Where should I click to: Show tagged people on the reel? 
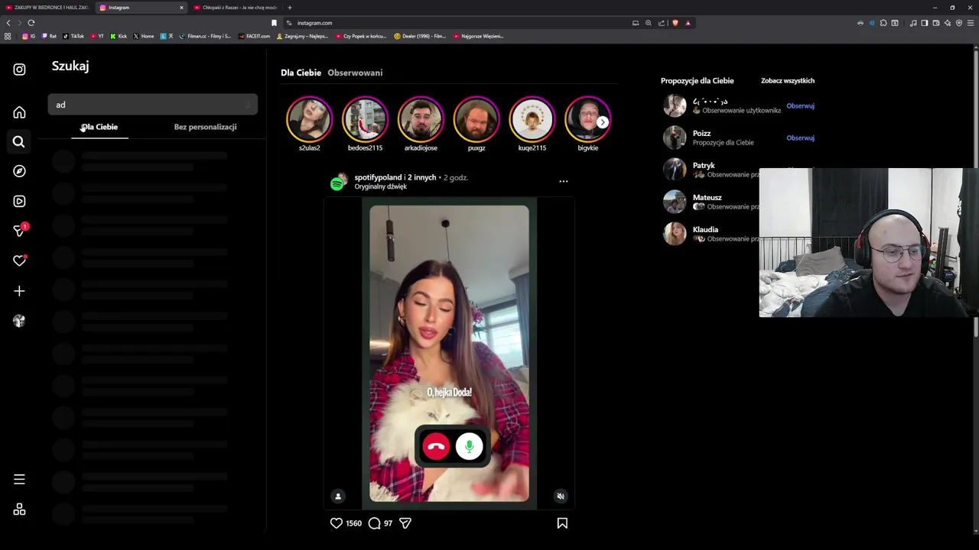tap(338, 497)
